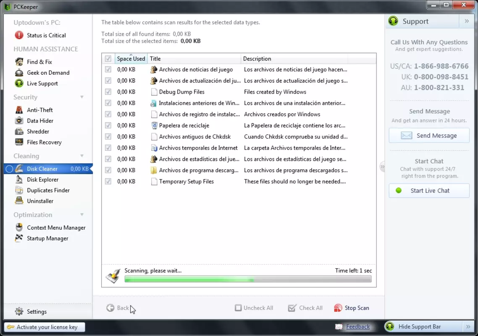Open Disk Explorer from the sidebar
Screen dimensions: 478x336
[x=43, y=180]
